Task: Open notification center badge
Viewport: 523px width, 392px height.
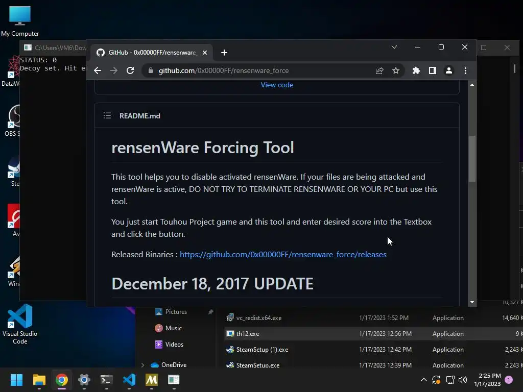Action: (509, 380)
